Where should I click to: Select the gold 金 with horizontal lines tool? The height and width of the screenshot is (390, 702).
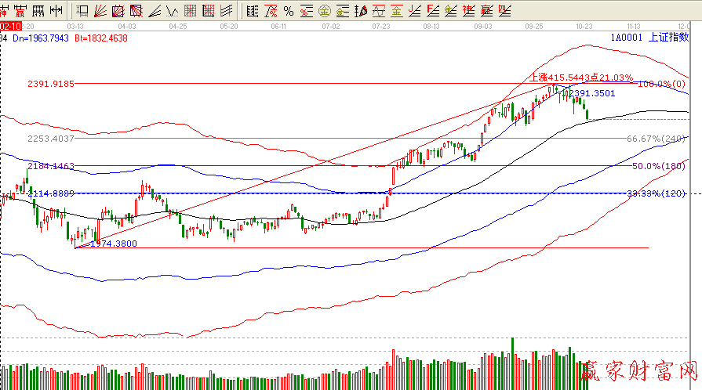343,10
